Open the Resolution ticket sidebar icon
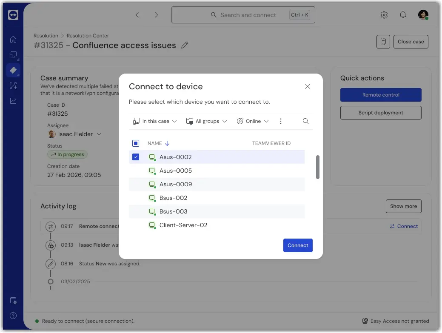 (x=13, y=70)
